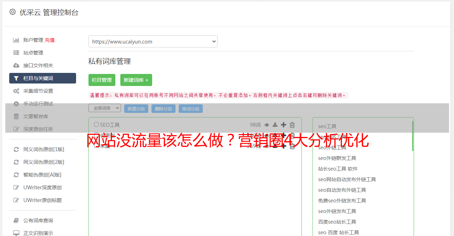Open 账户管理 via its bar chart icon
454x236 pixels.
16,40
